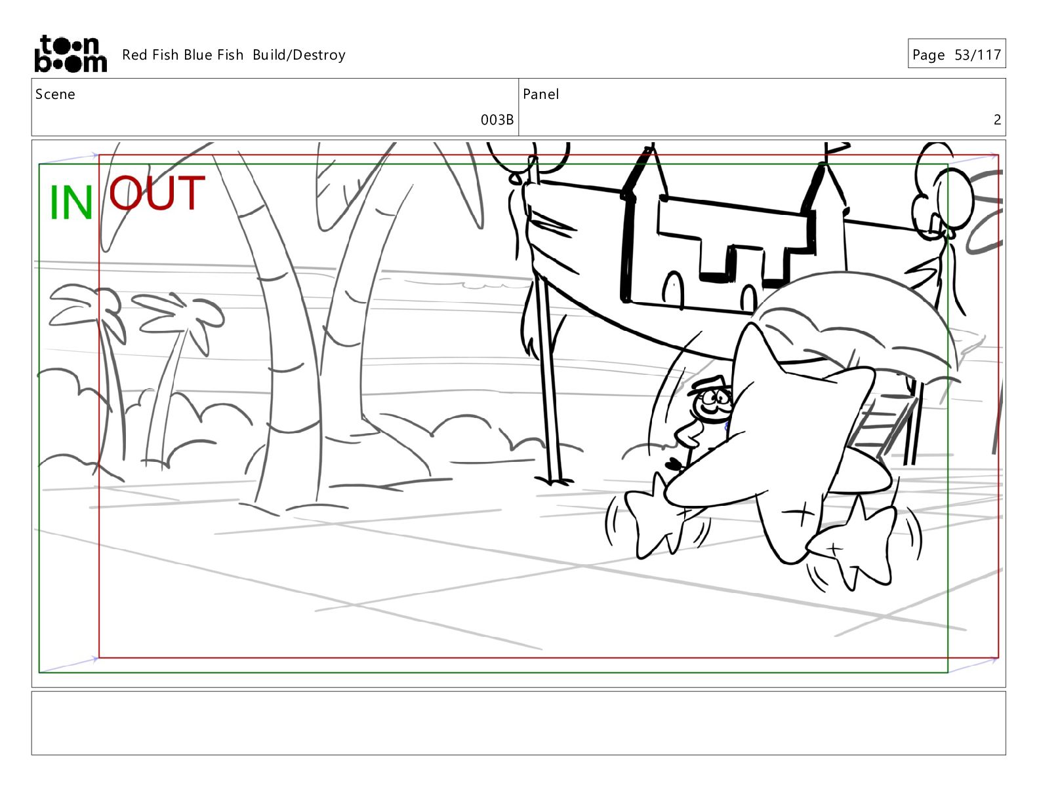Click the 'Page 53/117' box
Viewport: 1039px width, 802px height.
pos(956,54)
